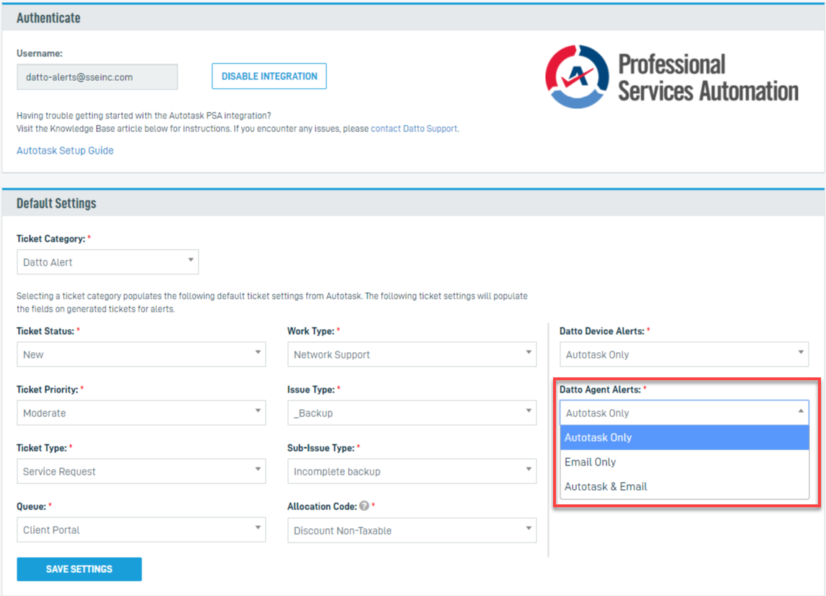Expand the Ticket Type Service Request dropdown
The height and width of the screenshot is (596, 826).
(x=142, y=471)
